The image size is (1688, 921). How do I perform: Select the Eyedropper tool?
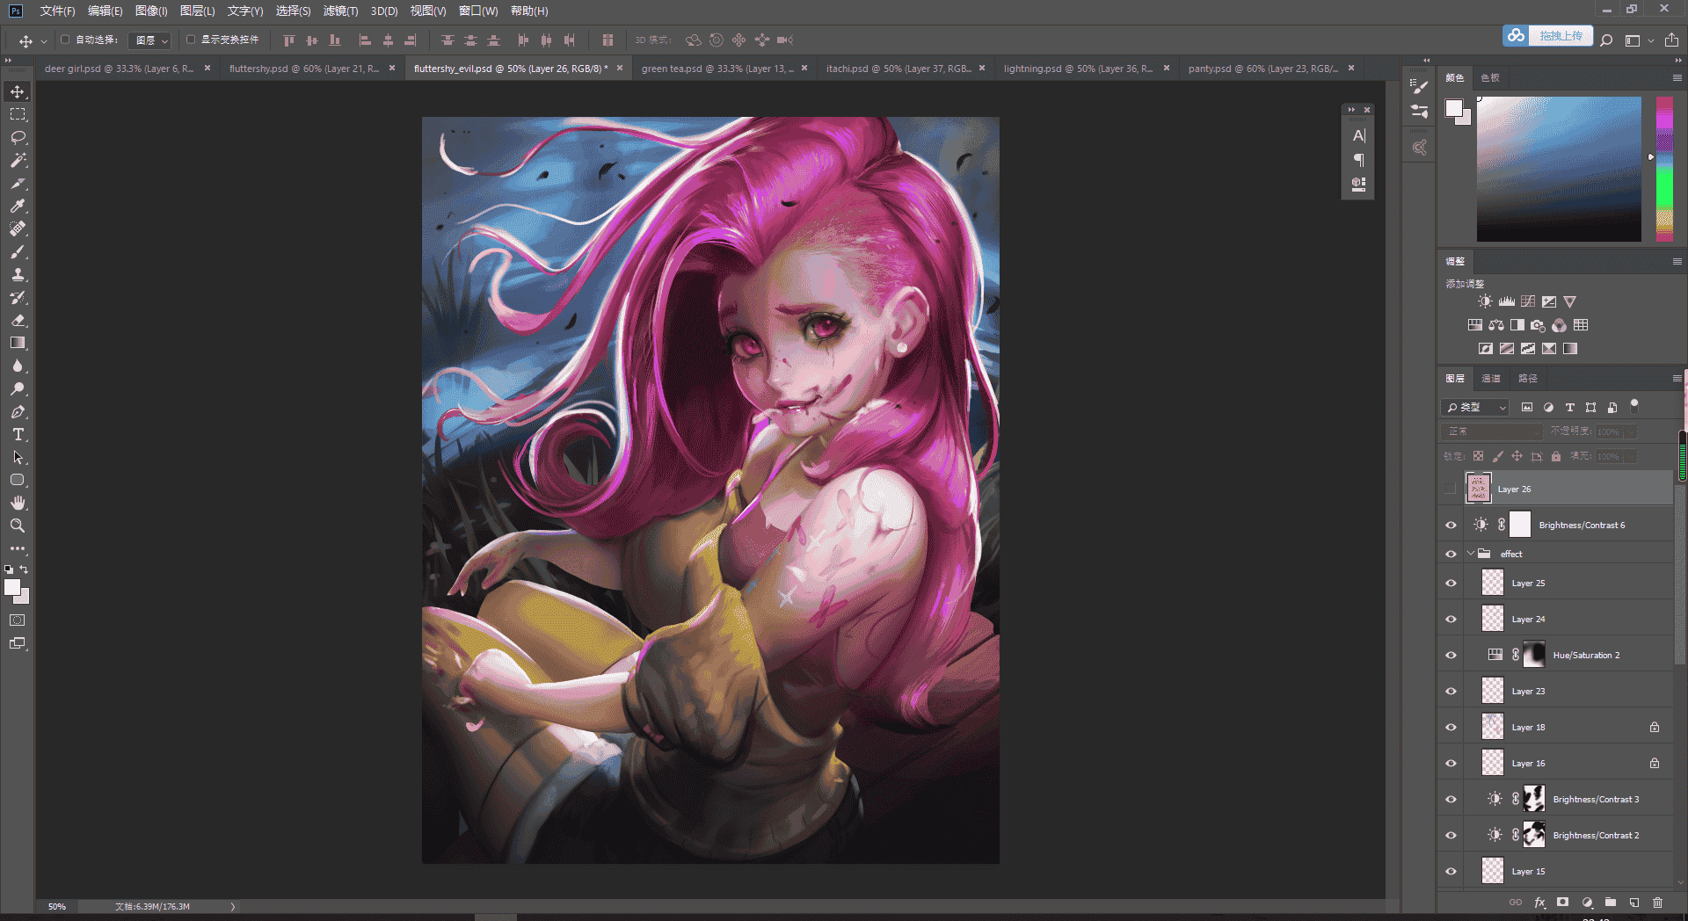click(x=18, y=206)
